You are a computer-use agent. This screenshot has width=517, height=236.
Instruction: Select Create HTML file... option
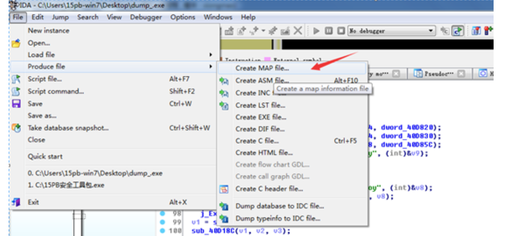[x=292, y=153]
